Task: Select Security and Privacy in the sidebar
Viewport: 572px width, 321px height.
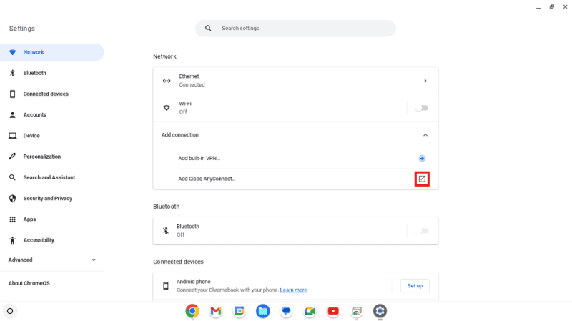Action: (x=47, y=198)
